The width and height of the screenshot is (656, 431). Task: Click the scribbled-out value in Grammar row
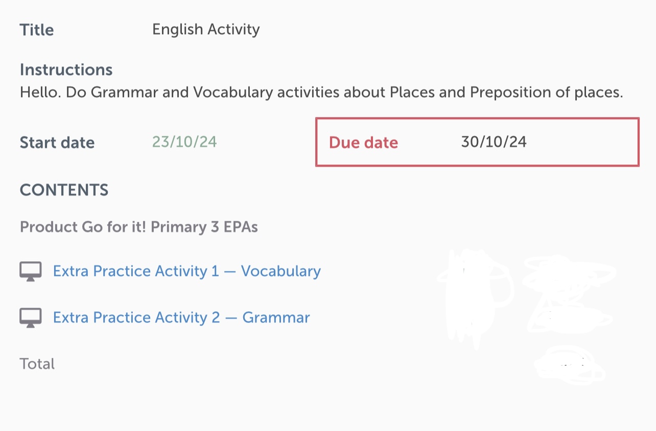[567, 317]
